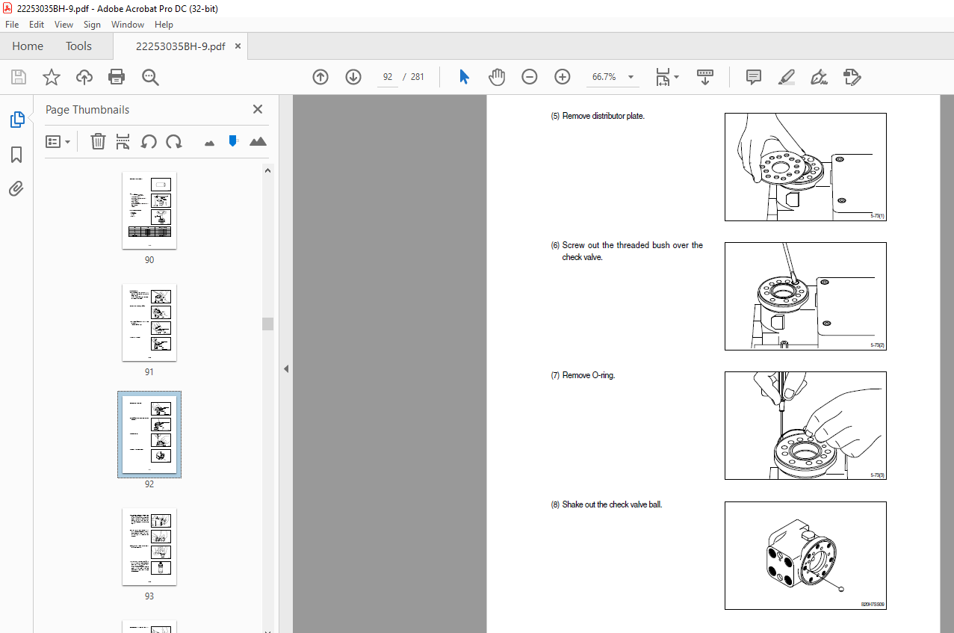Open the Help menu
This screenshot has width=954, height=633.
point(164,25)
